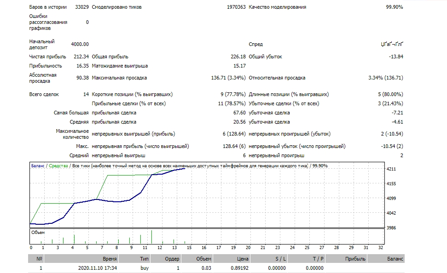This screenshot has height=273, width=447.
Task: Click the 'buy' type cell in row 1
Action: [x=145, y=268]
